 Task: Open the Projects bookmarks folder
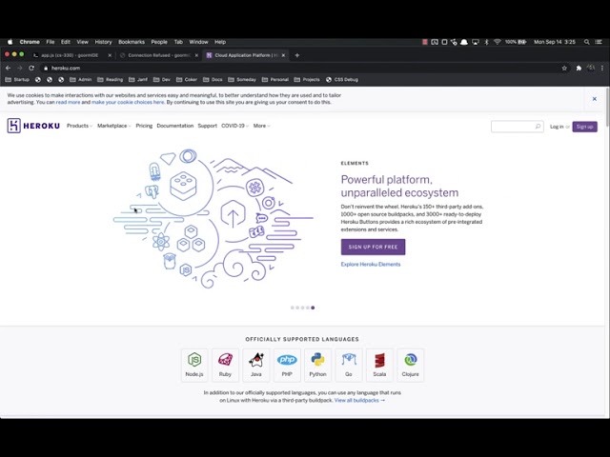pyautogui.click(x=307, y=80)
